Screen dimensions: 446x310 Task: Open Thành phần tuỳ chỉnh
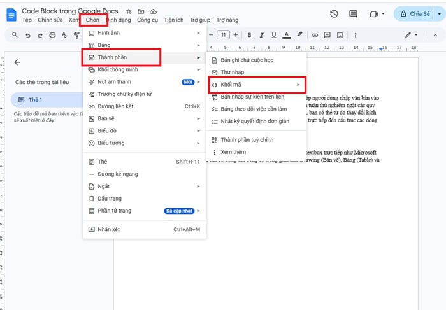tap(257, 140)
